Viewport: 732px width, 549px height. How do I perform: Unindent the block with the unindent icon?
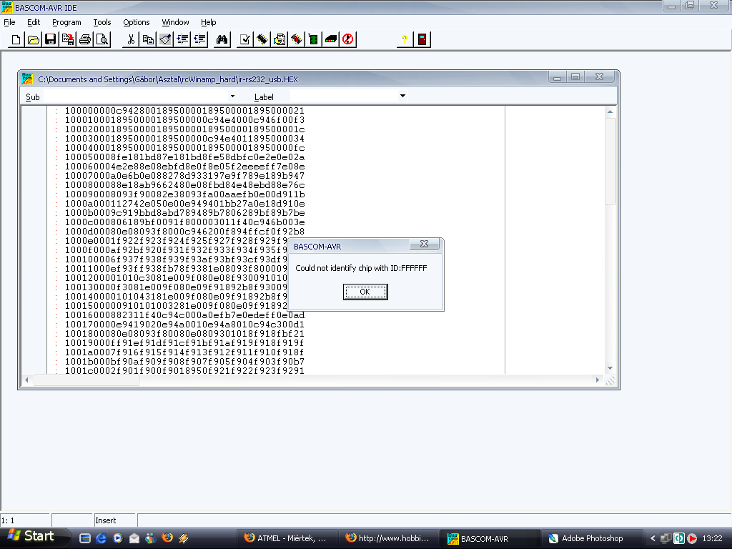click(200, 40)
